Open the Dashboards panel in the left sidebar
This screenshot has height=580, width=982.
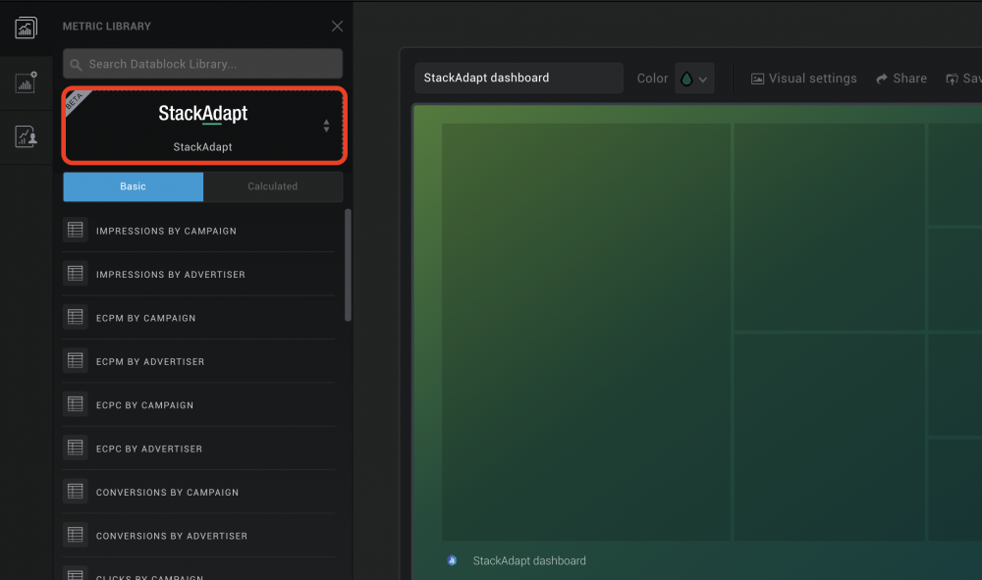[26, 28]
